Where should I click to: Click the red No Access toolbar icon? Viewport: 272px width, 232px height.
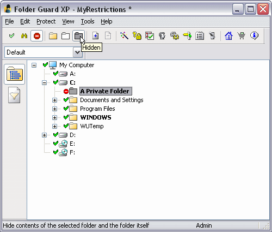pyautogui.click(x=36, y=36)
